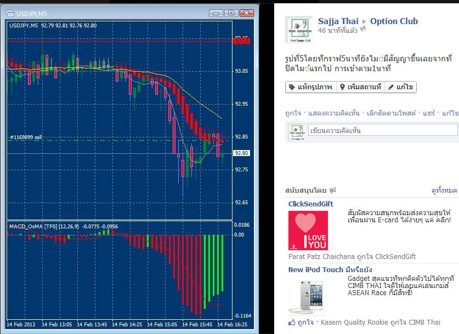Focus the comment box 'เขียนความคิดเห็น'

pos(383,130)
